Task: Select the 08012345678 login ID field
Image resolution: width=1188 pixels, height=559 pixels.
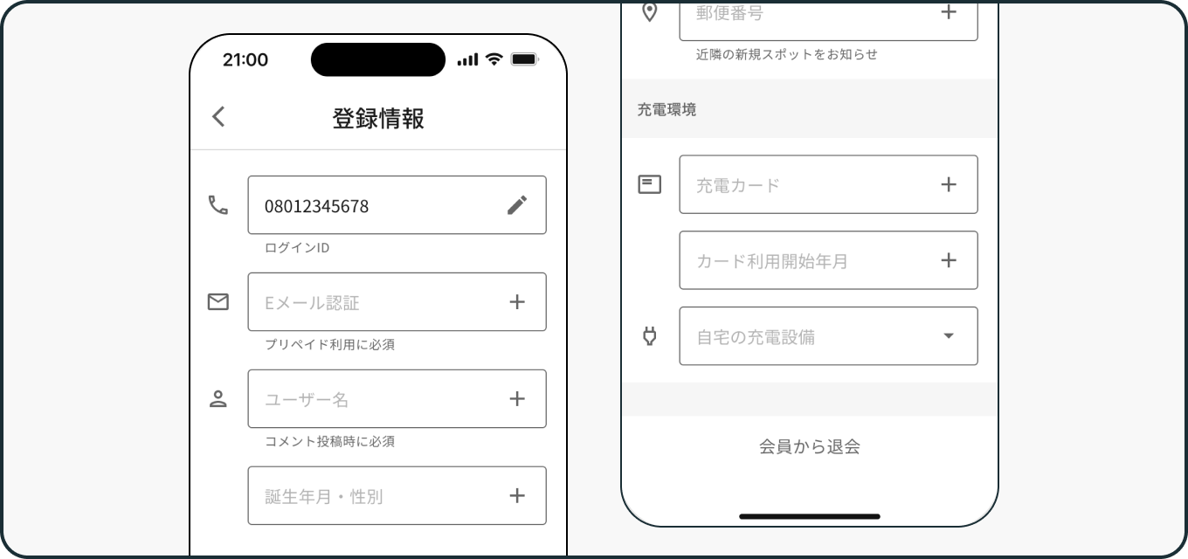Action: tap(397, 205)
